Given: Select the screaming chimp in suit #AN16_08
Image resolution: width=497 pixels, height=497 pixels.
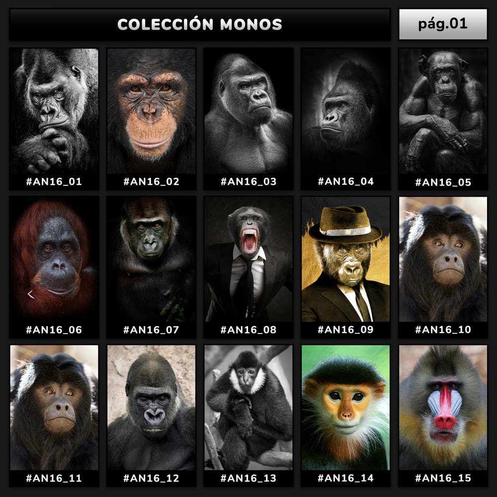Looking at the screenshot, I should click(248, 259).
